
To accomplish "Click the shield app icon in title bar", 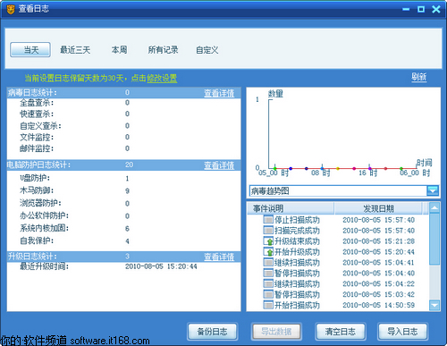I will 11,10.
